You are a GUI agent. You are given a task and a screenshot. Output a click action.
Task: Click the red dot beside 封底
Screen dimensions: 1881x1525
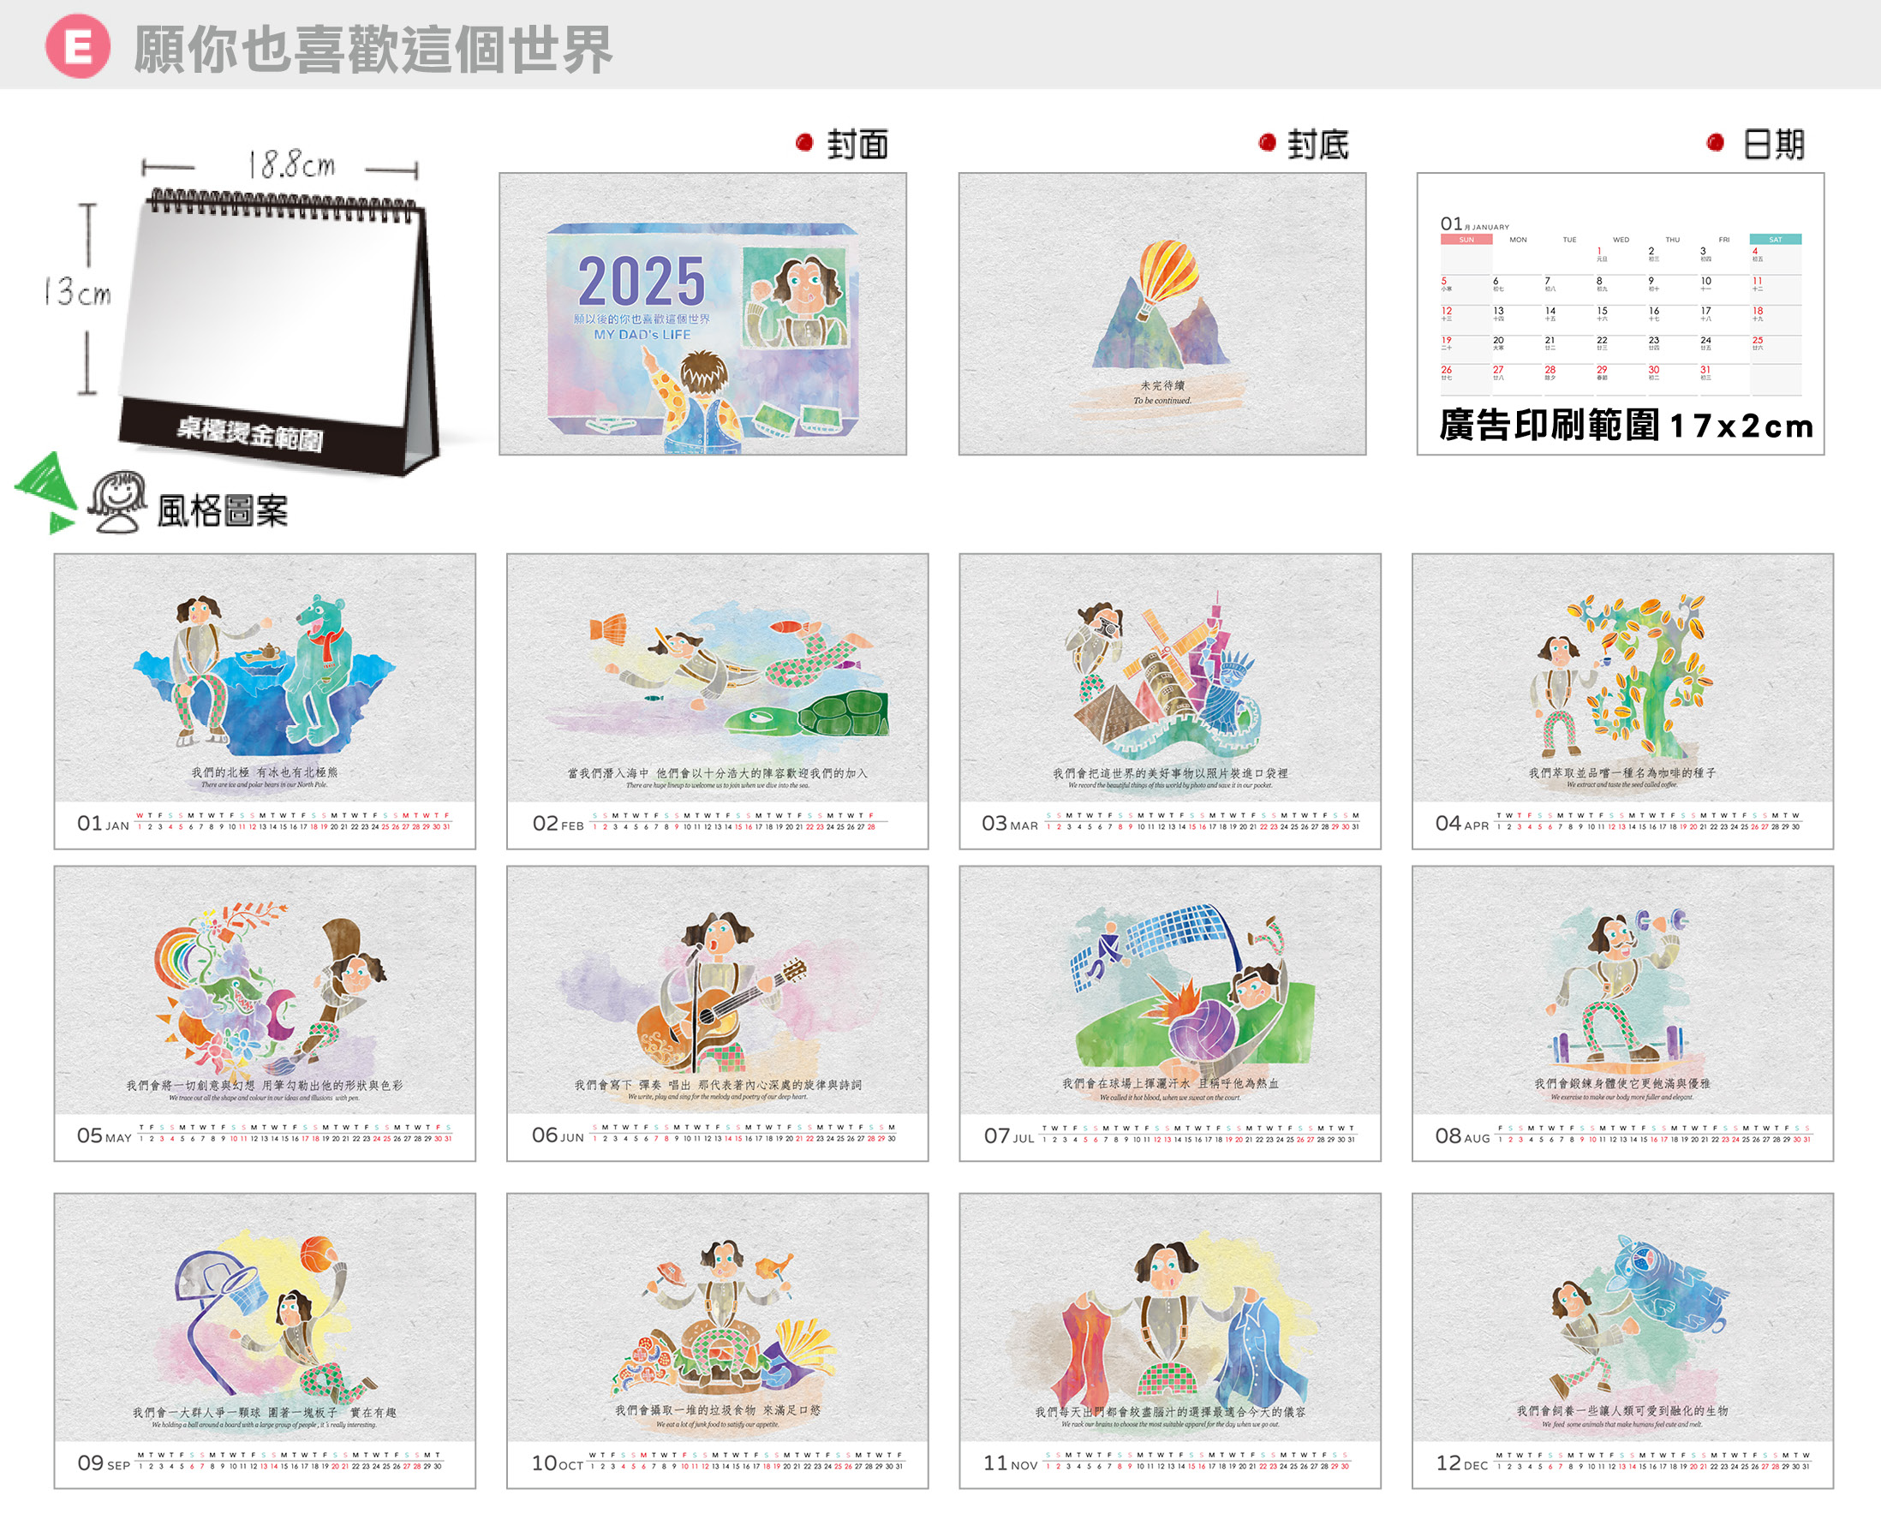click(1266, 142)
